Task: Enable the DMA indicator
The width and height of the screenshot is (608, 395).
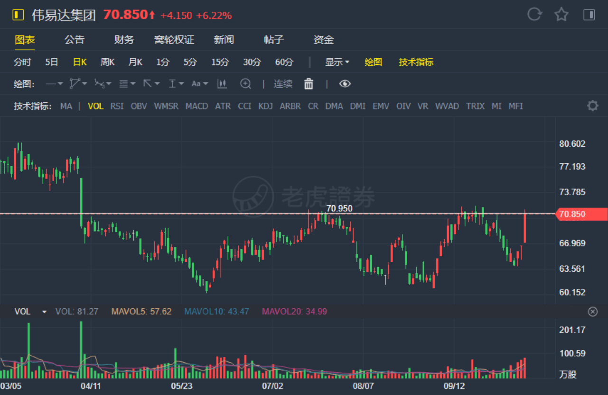Action: click(x=334, y=106)
